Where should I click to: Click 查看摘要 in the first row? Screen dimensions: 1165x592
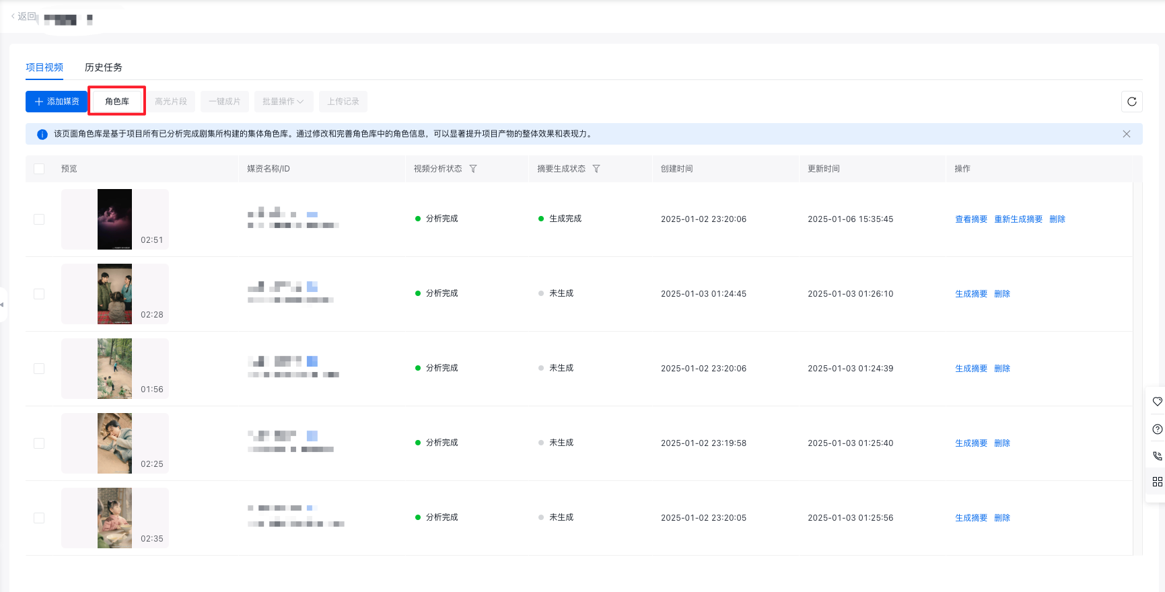(971, 219)
